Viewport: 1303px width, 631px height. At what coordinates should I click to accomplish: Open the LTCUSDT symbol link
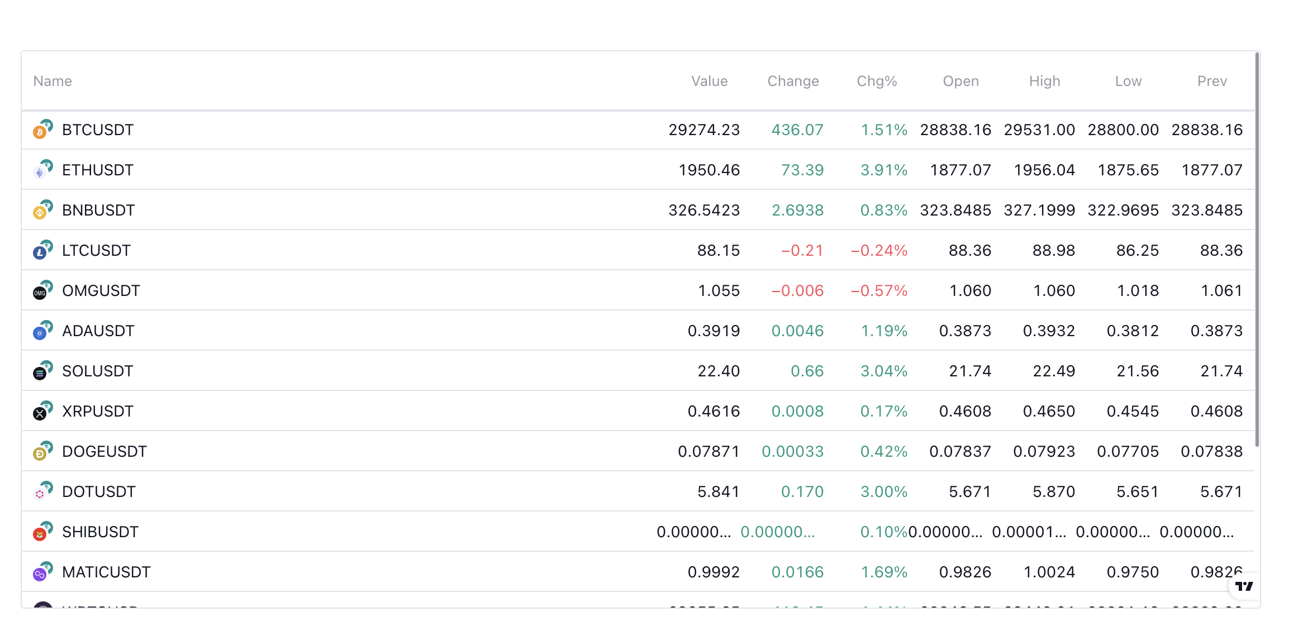(x=96, y=250)
